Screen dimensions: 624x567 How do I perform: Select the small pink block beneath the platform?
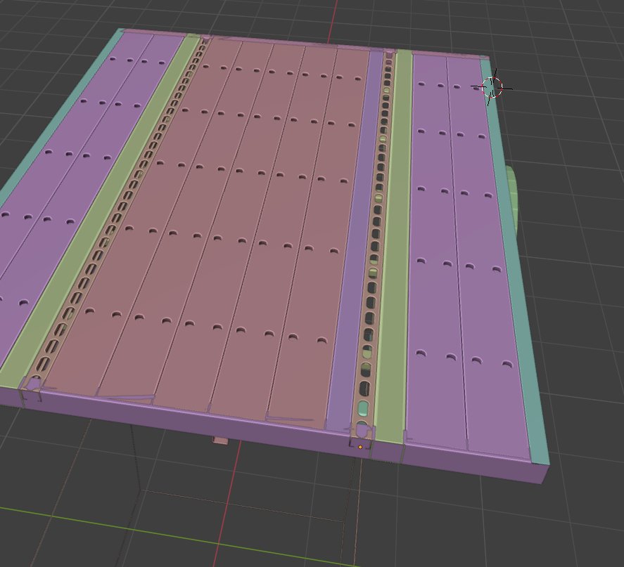tap(220, 440)
